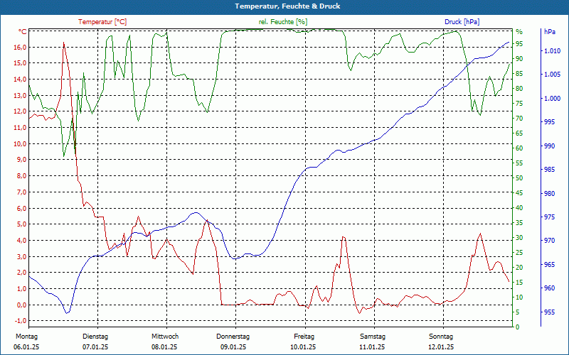Click the '16,0' temperature axis value

(x=20, y=47)
